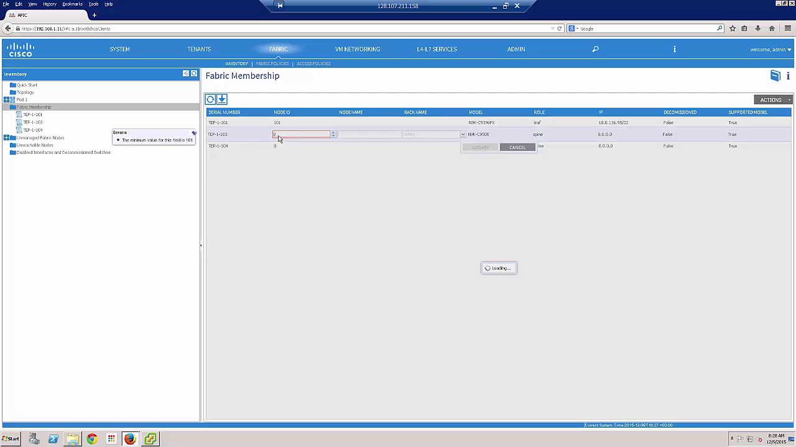Open the Firefox History menu
Screen dimensions: 796x447
[x=50, y=4]
